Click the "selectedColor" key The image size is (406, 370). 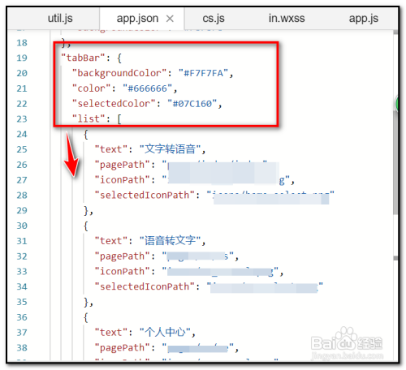pos(114,104)
